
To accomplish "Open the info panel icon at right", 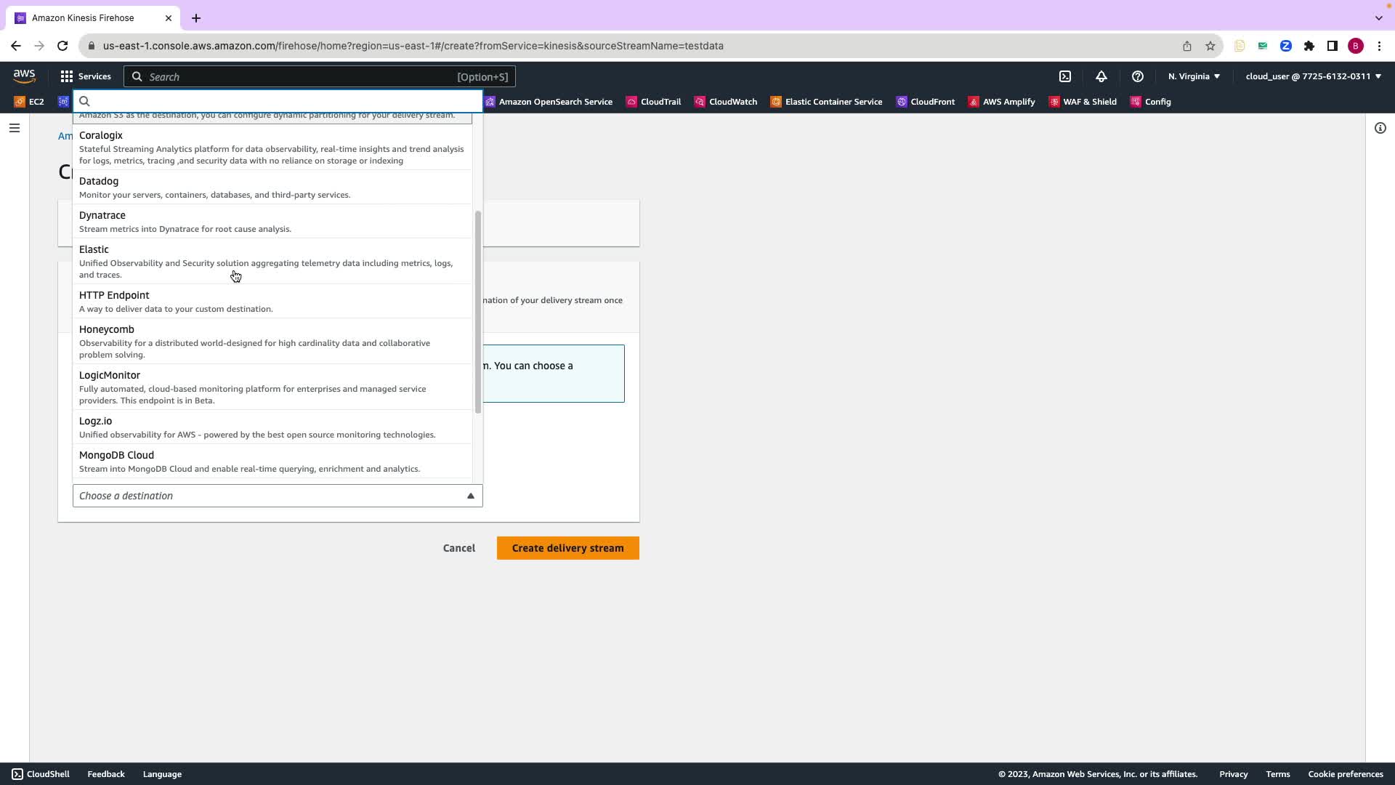I will click(x=1380, y=128).
